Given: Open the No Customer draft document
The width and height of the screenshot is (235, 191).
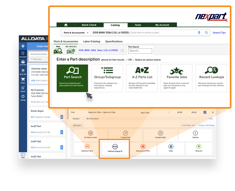Looking at the screenshot, I should [x=39, y=96].
